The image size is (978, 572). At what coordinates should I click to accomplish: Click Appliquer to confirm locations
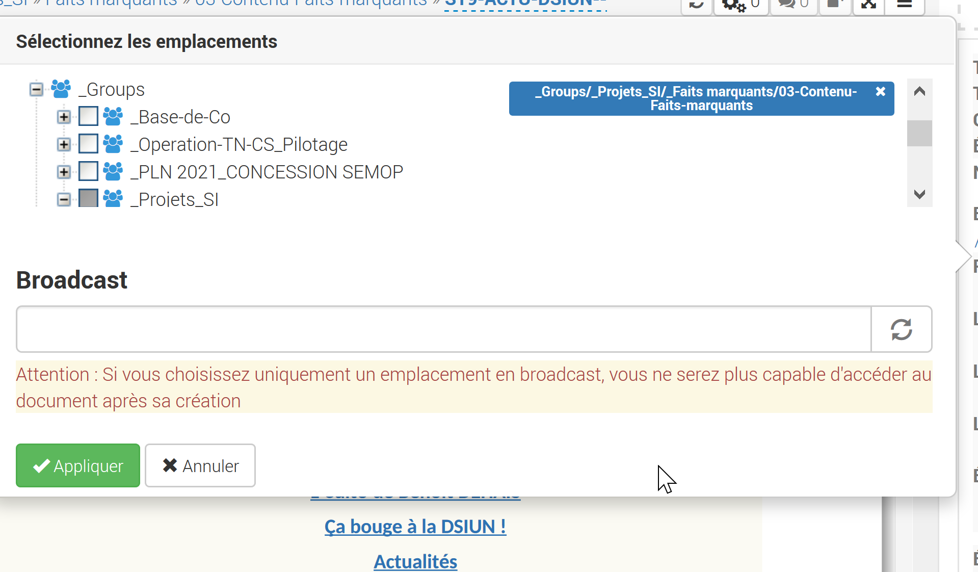(78, 465)
